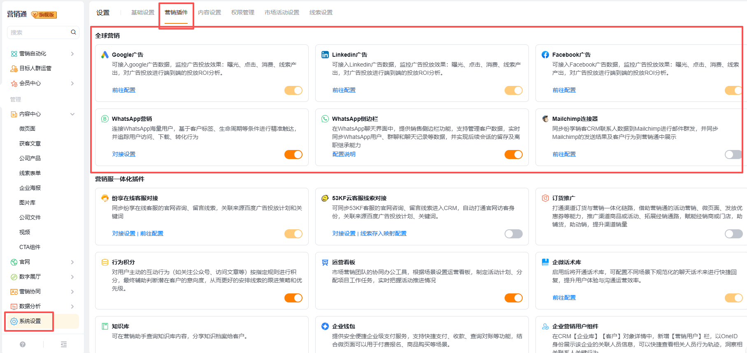Viewport: 747px width, 353px height.
Task: Disable the 行为积分 plugin switch
Action: point(293,298)
